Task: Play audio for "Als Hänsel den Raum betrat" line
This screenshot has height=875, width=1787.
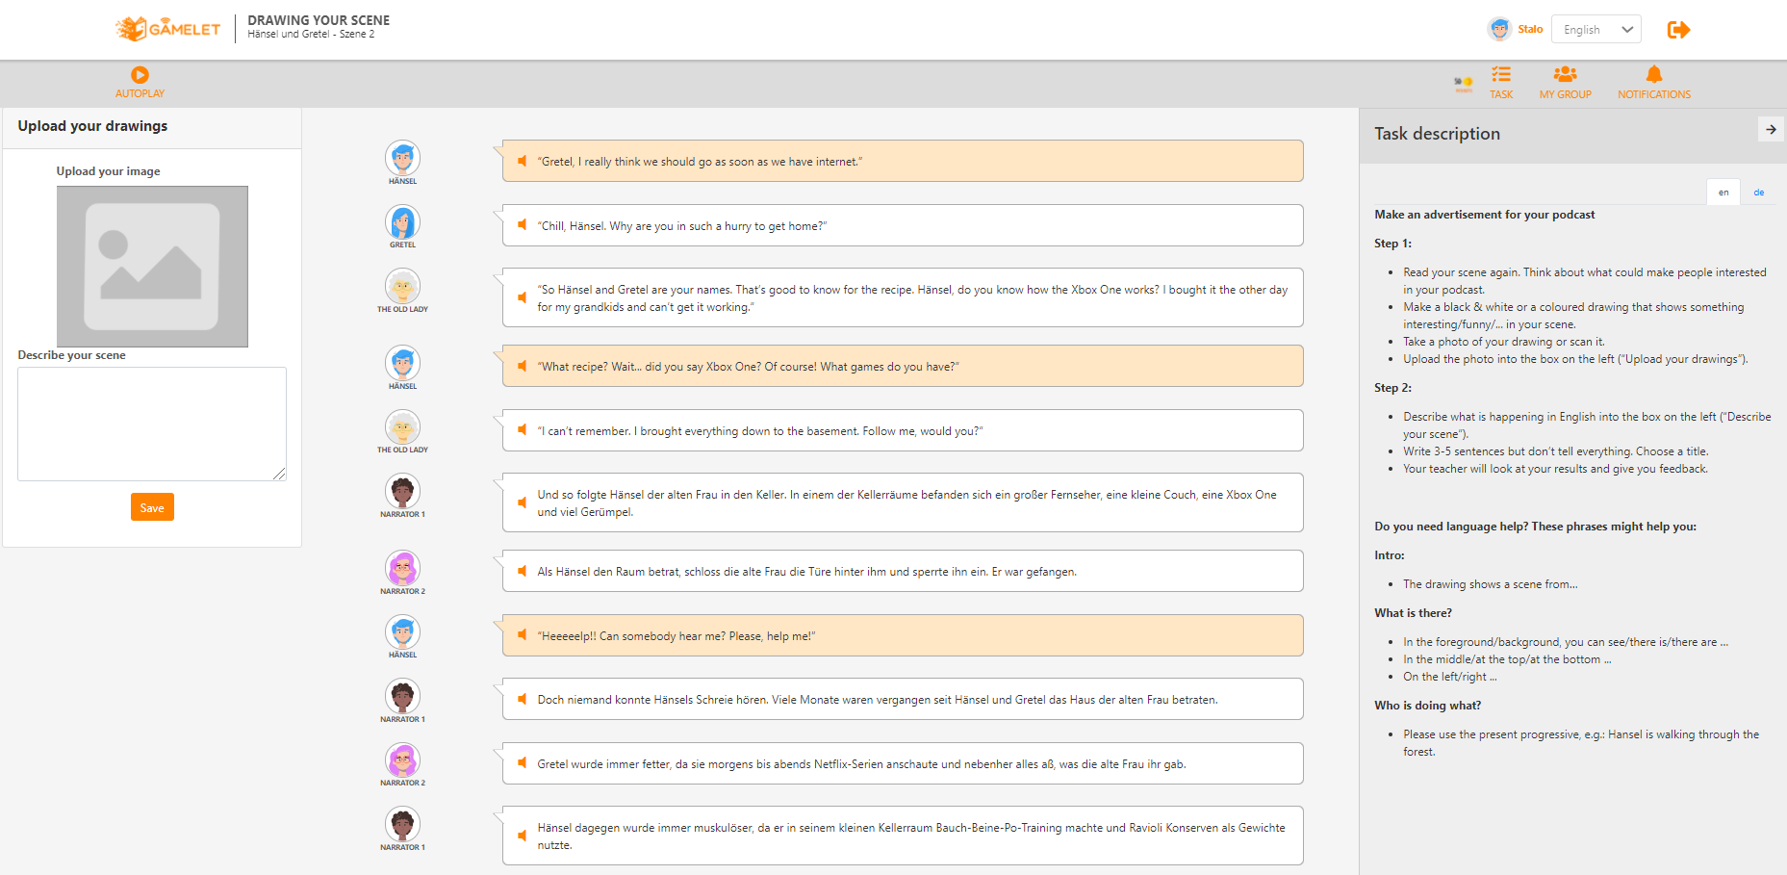Action: (522, 571)
